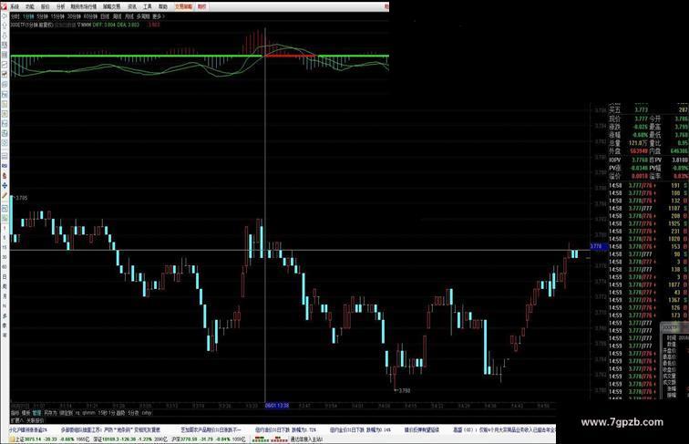The height and width of the screenshot is (444, 689).
Task: Click the dollar sign sidebar icon
Action: tap(5, 176)
